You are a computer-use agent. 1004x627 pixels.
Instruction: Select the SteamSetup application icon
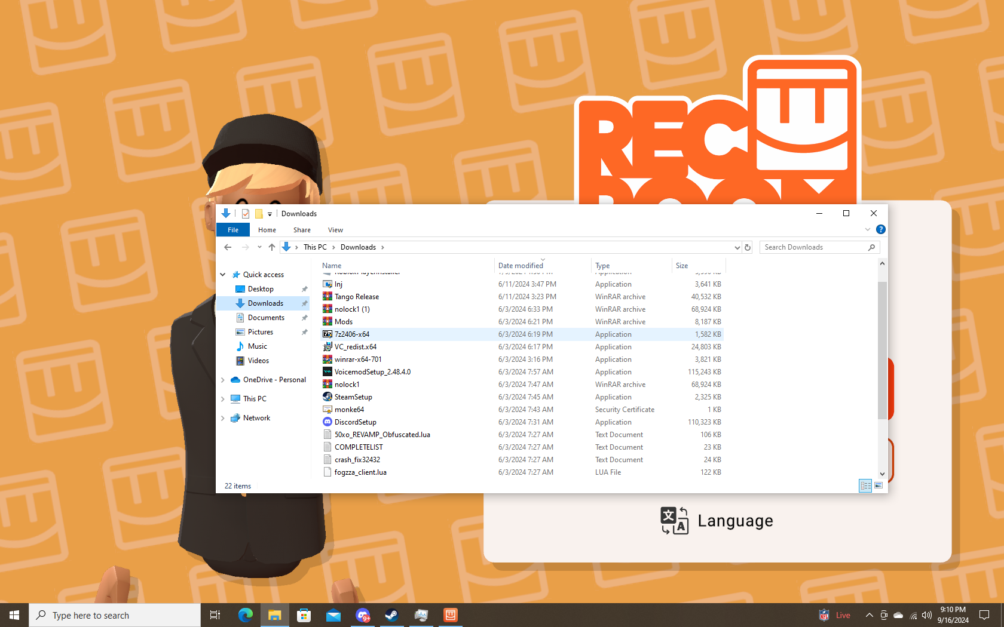[x=327, y=397]
